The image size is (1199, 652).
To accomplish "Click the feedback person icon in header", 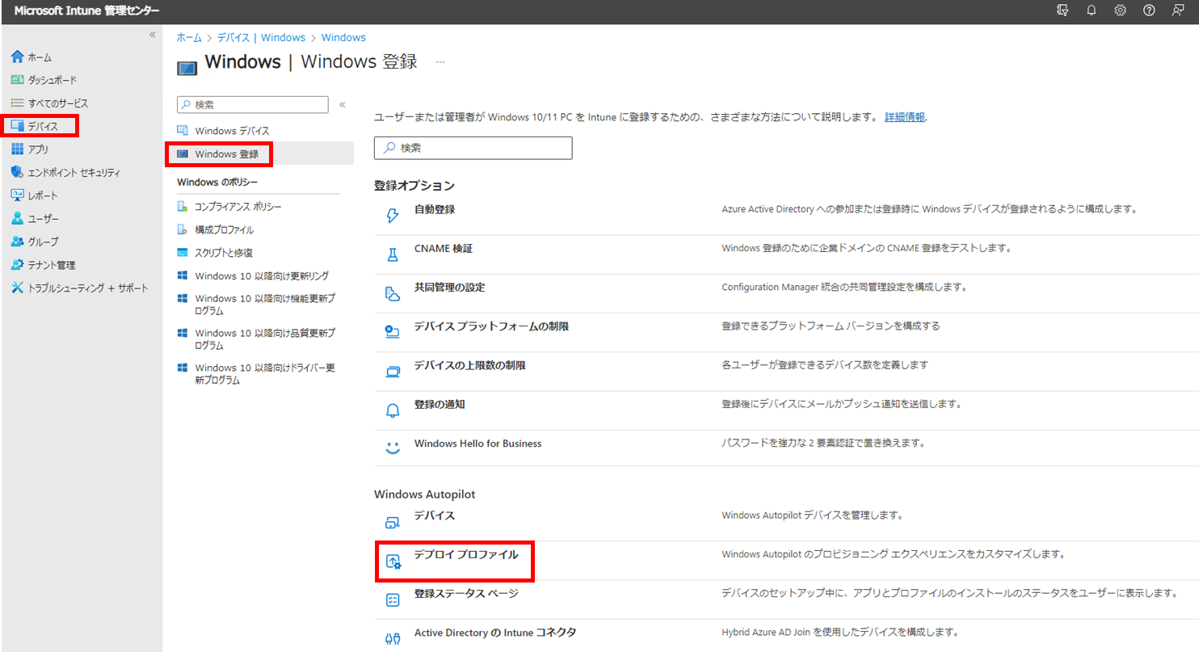I will [x=1178, y=11].
